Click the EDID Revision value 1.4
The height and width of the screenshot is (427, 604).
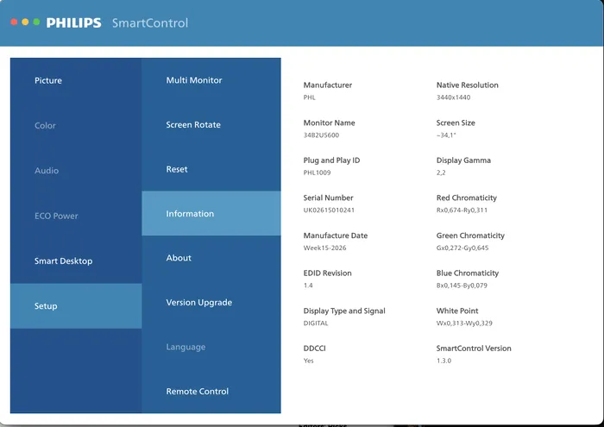point(308,286)
